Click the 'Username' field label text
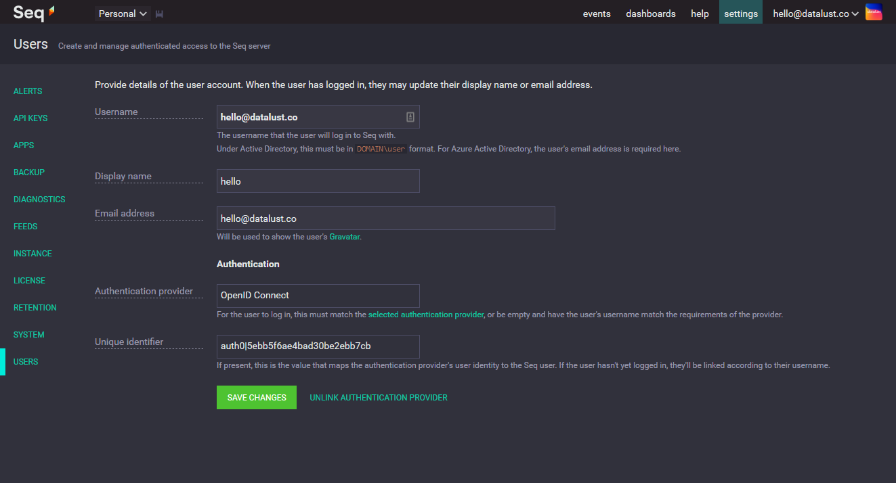The image size is (896, 483). click(x=116, y=112)
